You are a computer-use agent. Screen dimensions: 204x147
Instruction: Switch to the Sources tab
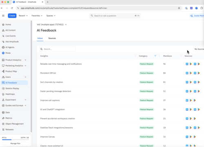(x=52, y=38)
